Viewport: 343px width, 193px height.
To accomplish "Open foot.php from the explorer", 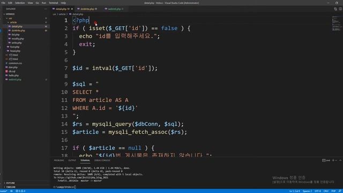I will click(x=15, y=47).
